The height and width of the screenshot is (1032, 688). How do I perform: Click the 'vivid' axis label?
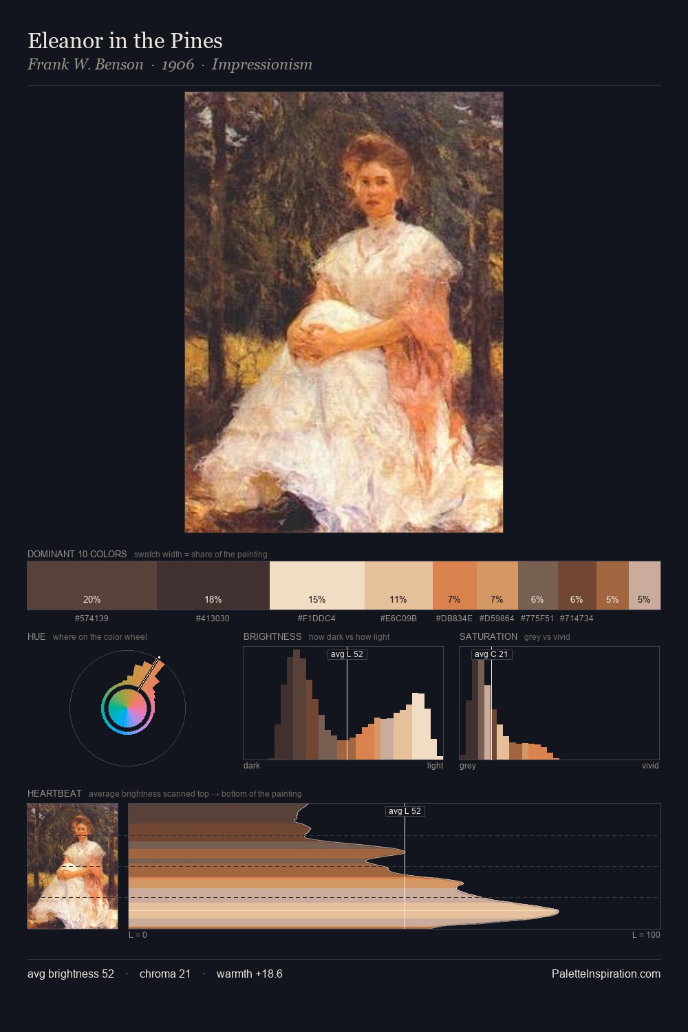tap(650, 766)
